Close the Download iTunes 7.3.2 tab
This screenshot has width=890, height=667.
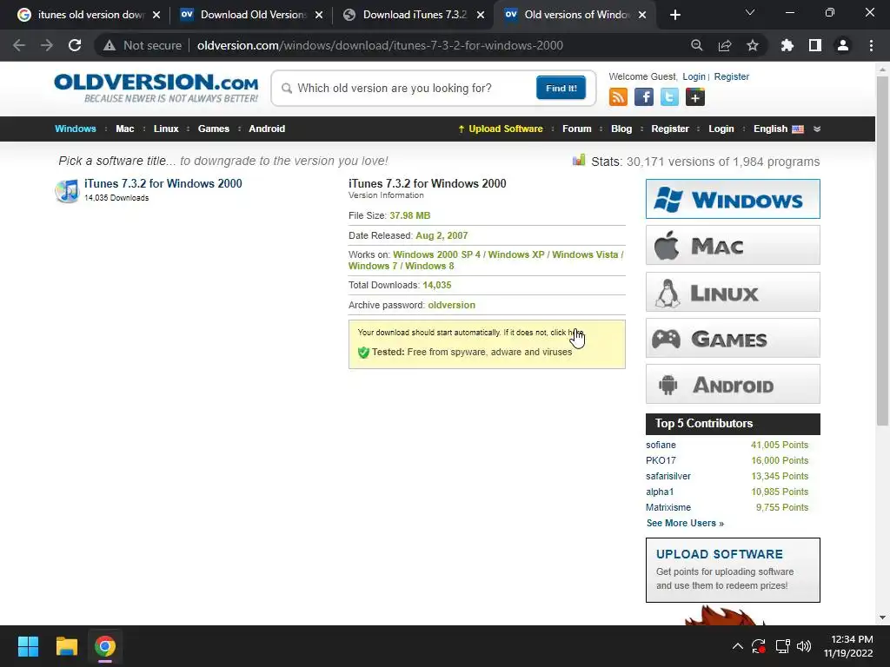tap(480, 15)
